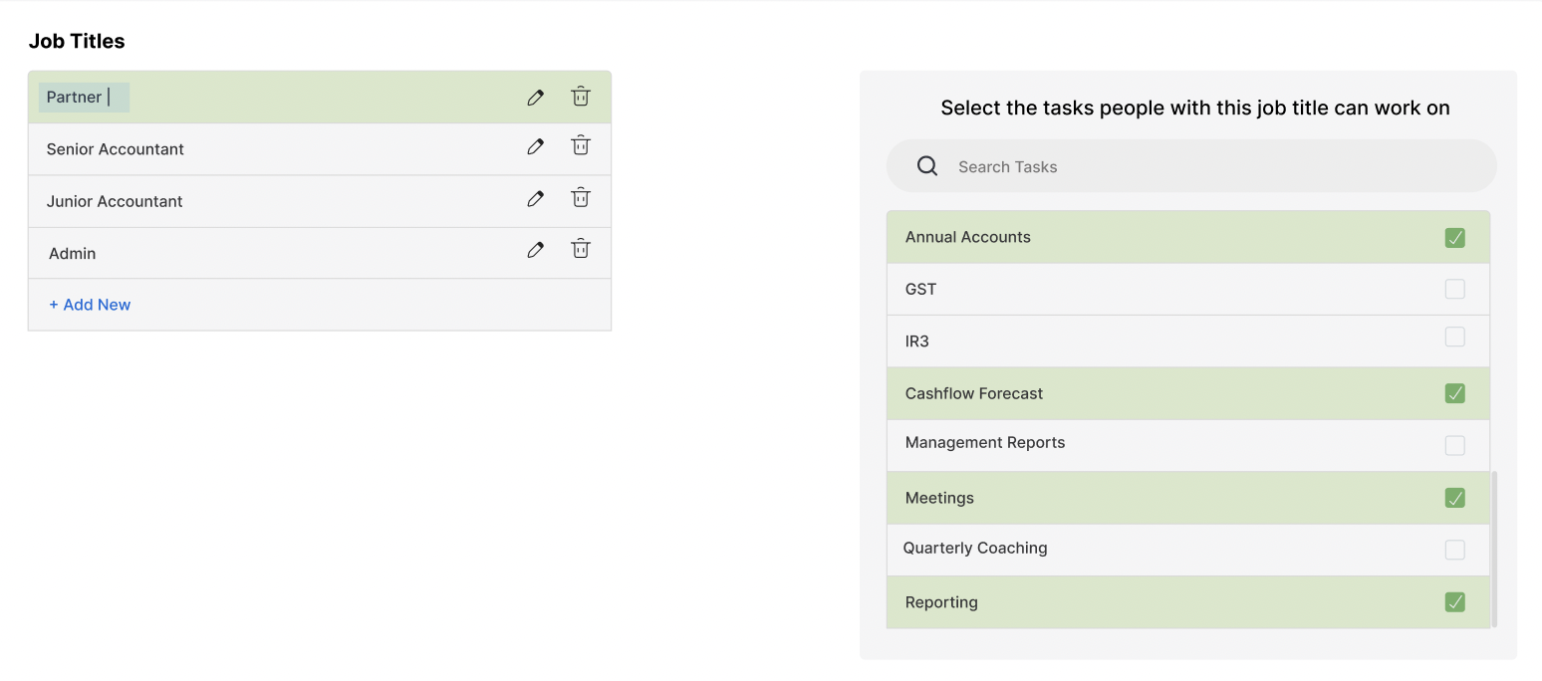
Task: Click the trash icon to delete Partner
Action: pos(580,97)
